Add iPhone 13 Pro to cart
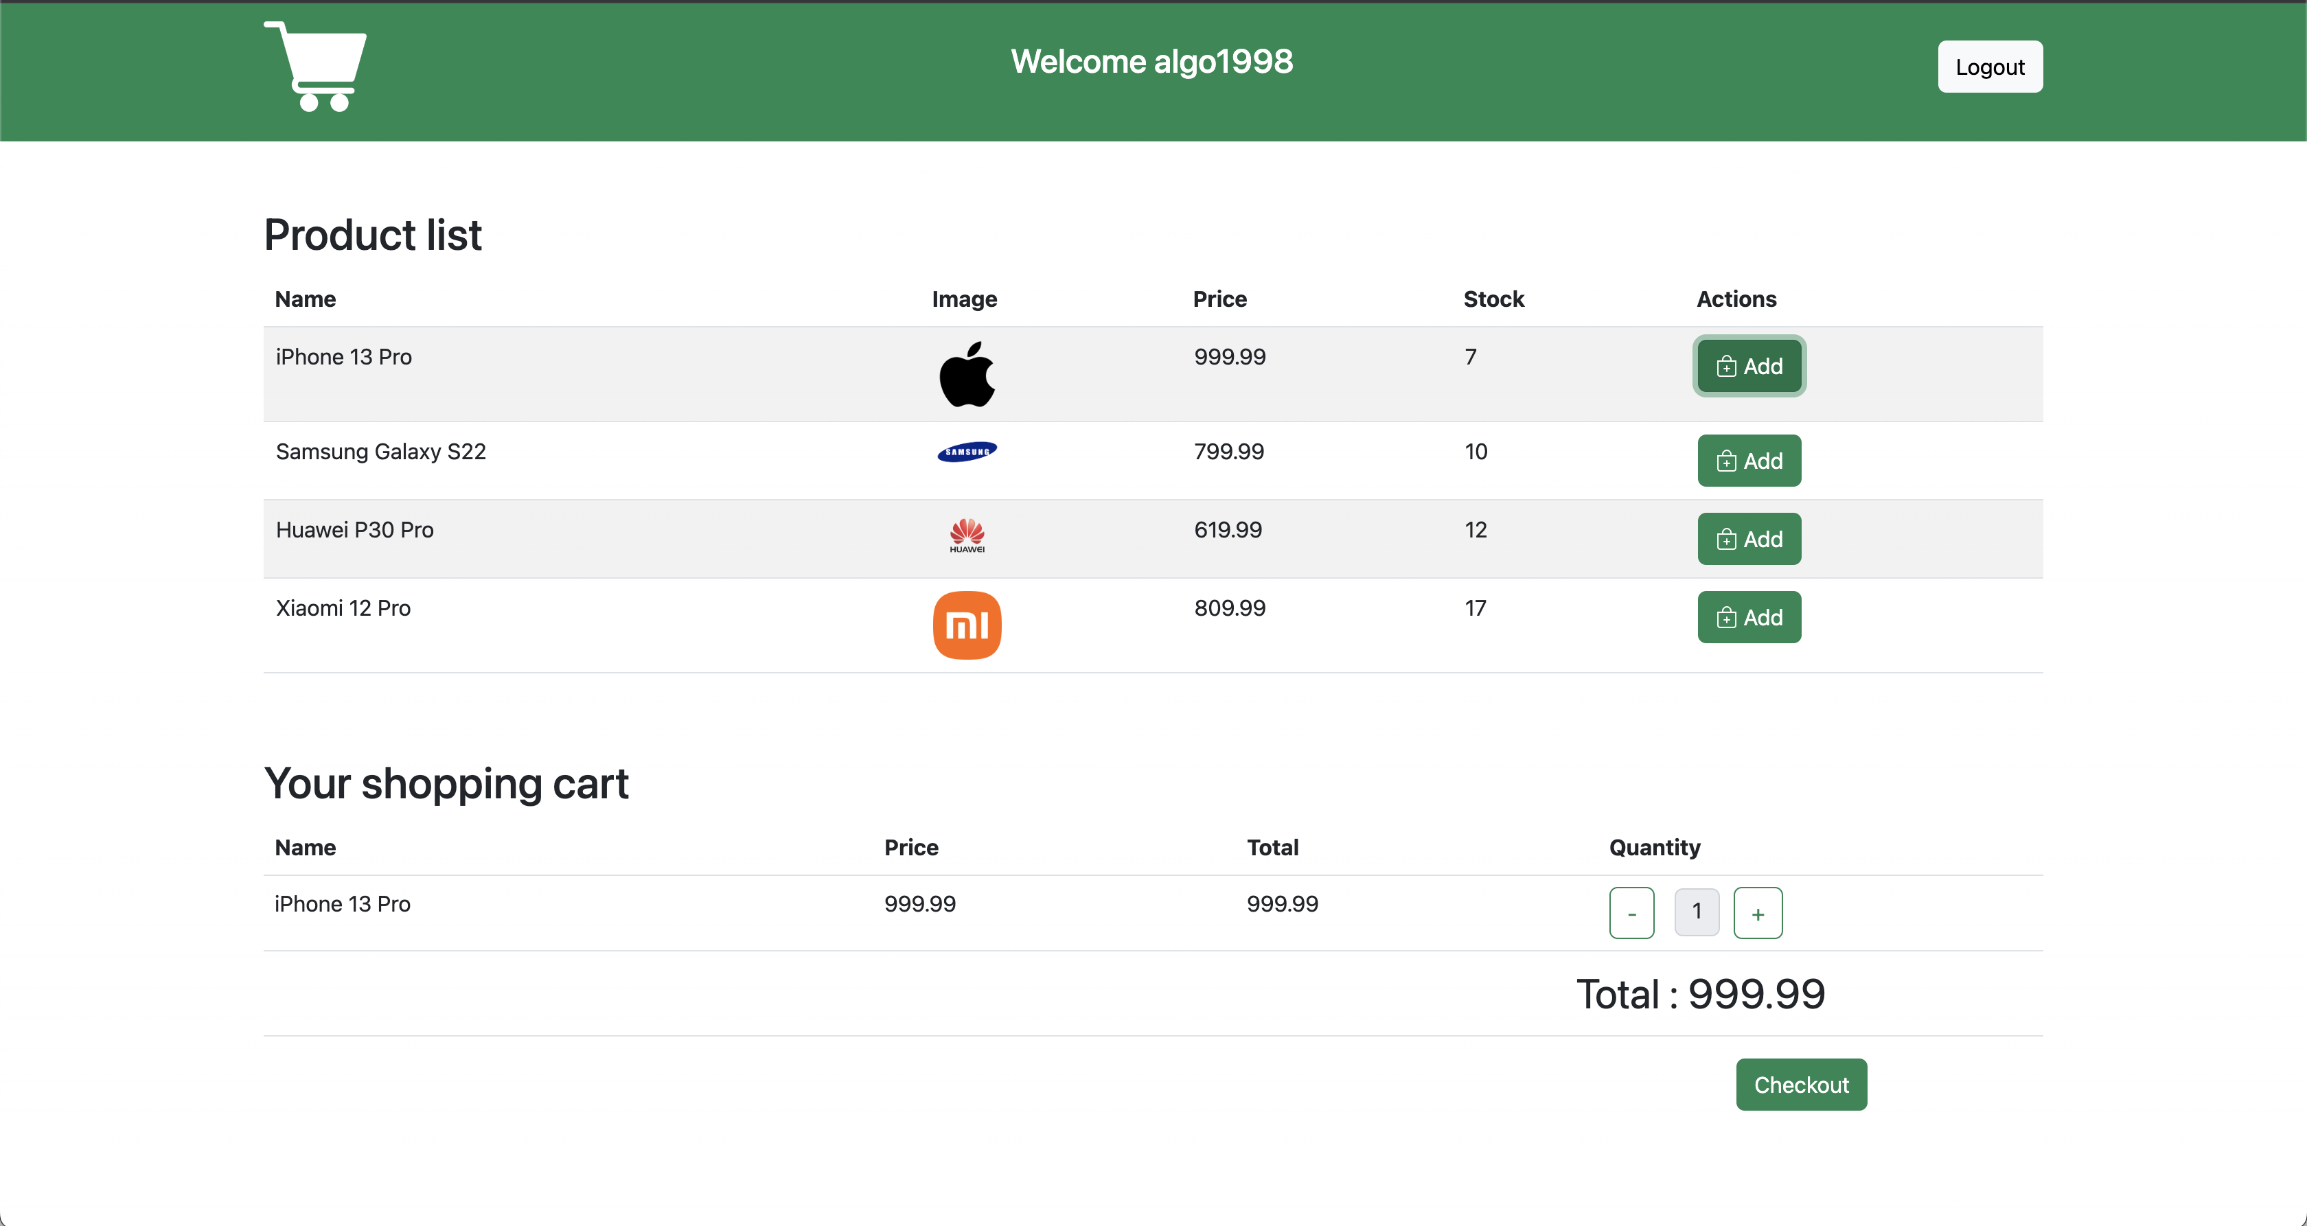Image resolution: width=2307 pixels, height=1226 pixels. [x=1749, y=367]
